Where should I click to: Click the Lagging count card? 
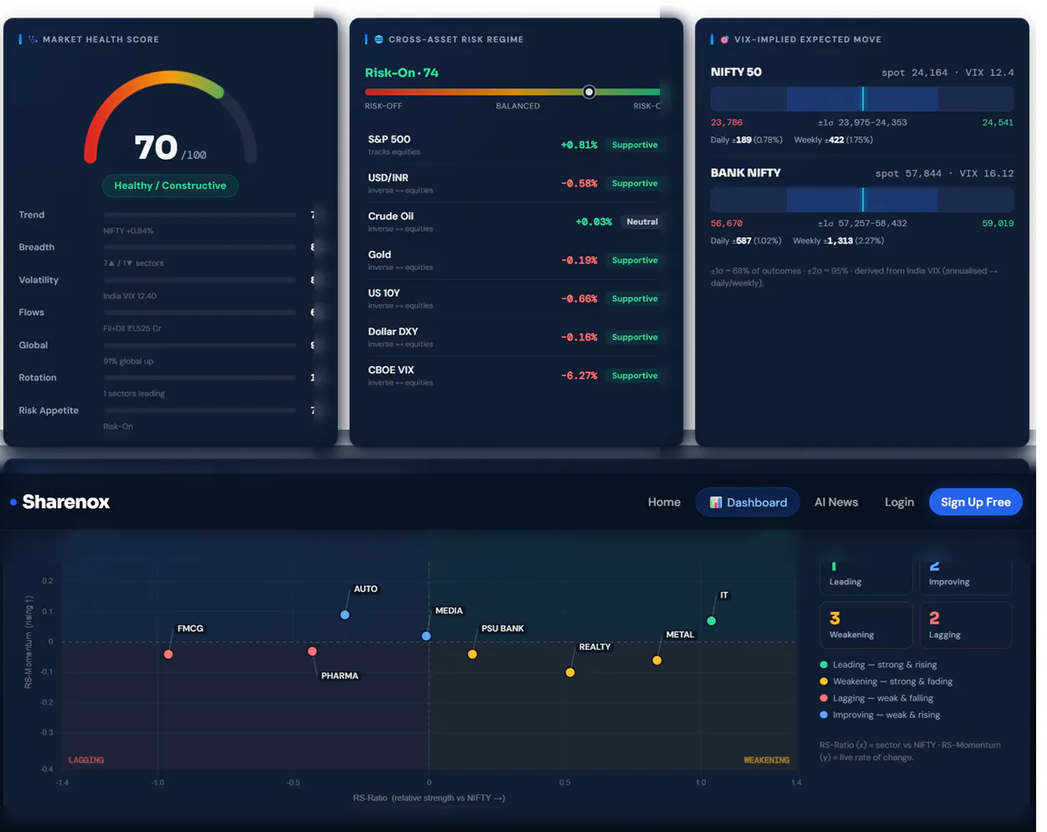(x=966, y=625)
